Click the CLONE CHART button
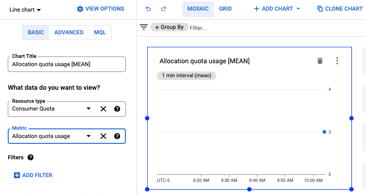The image size is (366, 195). (339, 9)
